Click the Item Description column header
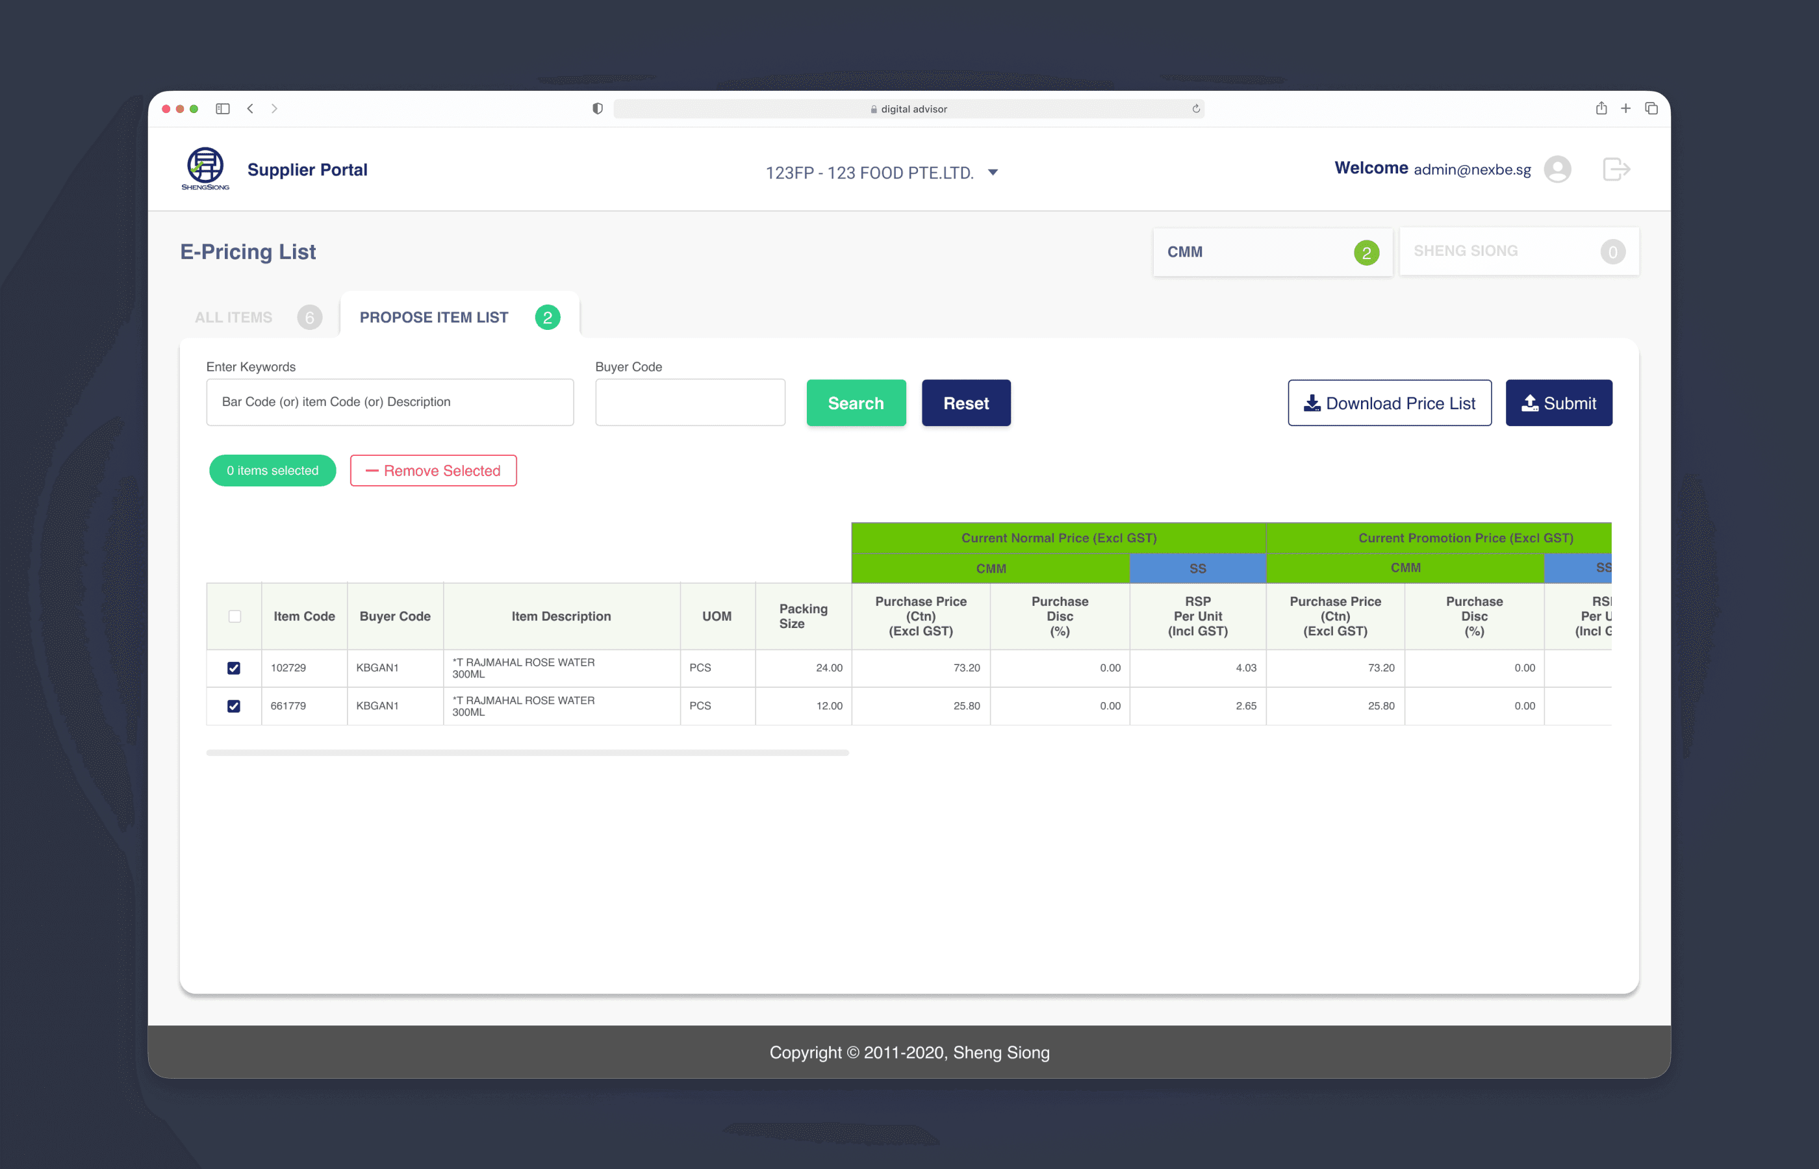 [x=561, y=616]
